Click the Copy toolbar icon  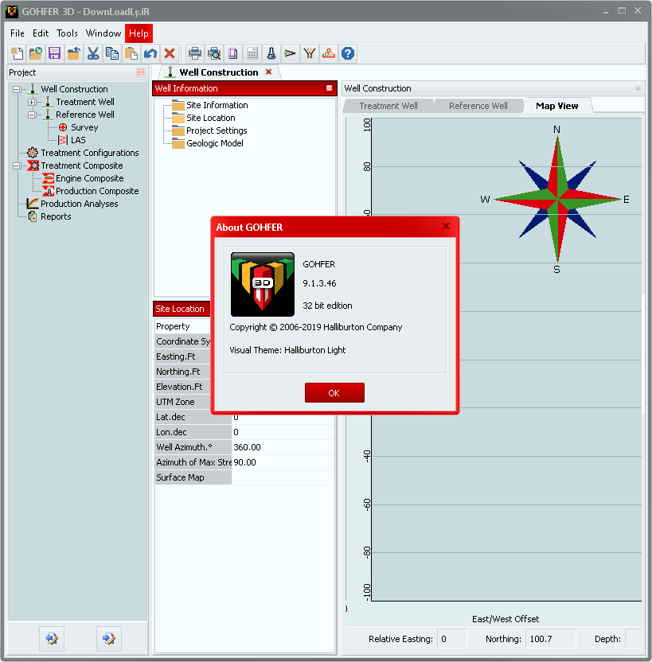pos(112,53)
